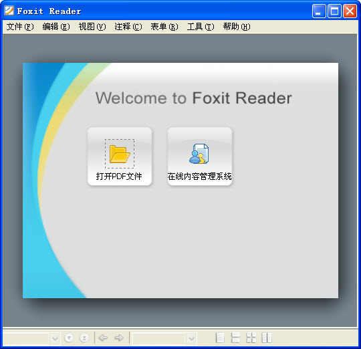The image size is (361, 349).
Task: Select facing pages layout icon
Action: (267, 338)
